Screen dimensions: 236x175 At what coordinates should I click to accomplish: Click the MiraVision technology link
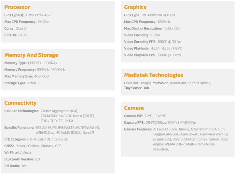pos(160,83)
